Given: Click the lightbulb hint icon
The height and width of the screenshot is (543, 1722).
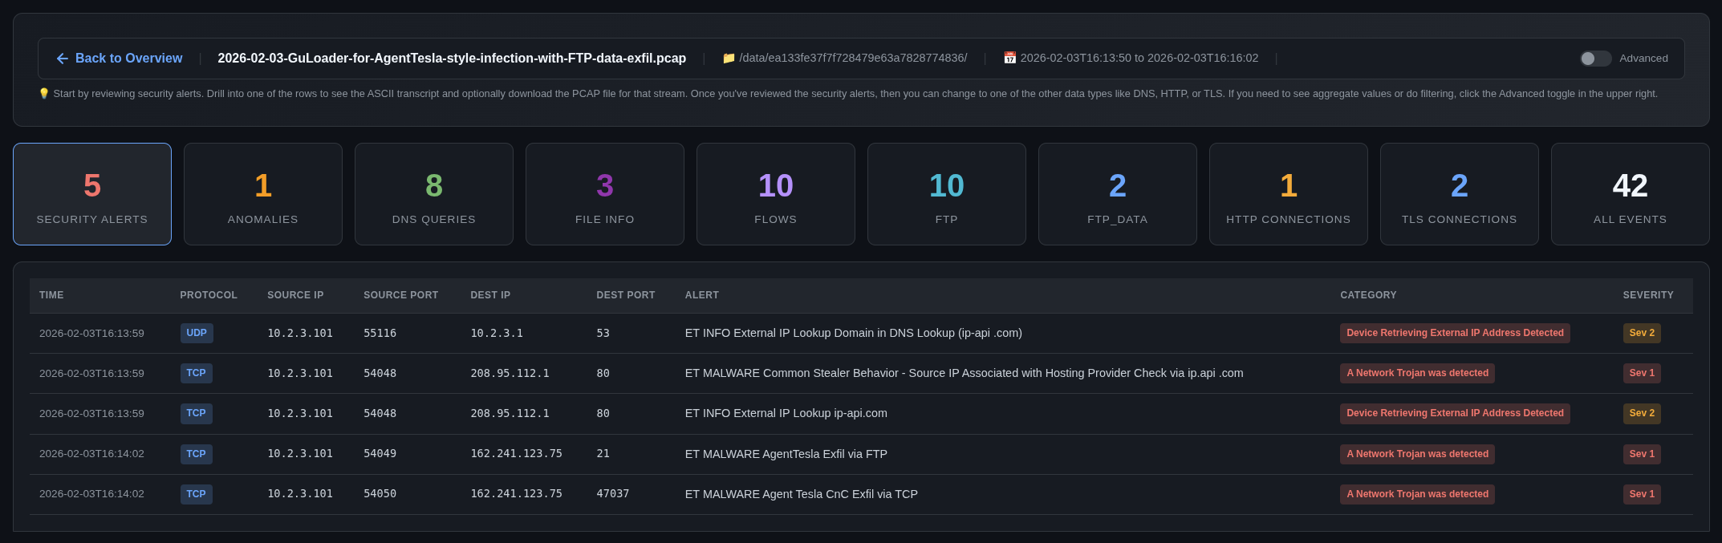Looking at the screenshot, I should pos(44,94).
